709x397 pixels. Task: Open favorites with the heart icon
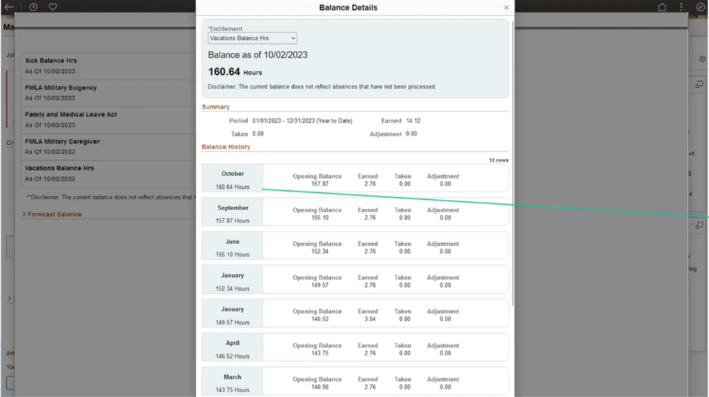click(x=52, y=7)
